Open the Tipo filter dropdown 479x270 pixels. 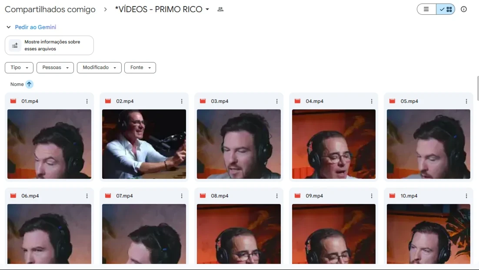click(19, 67)
